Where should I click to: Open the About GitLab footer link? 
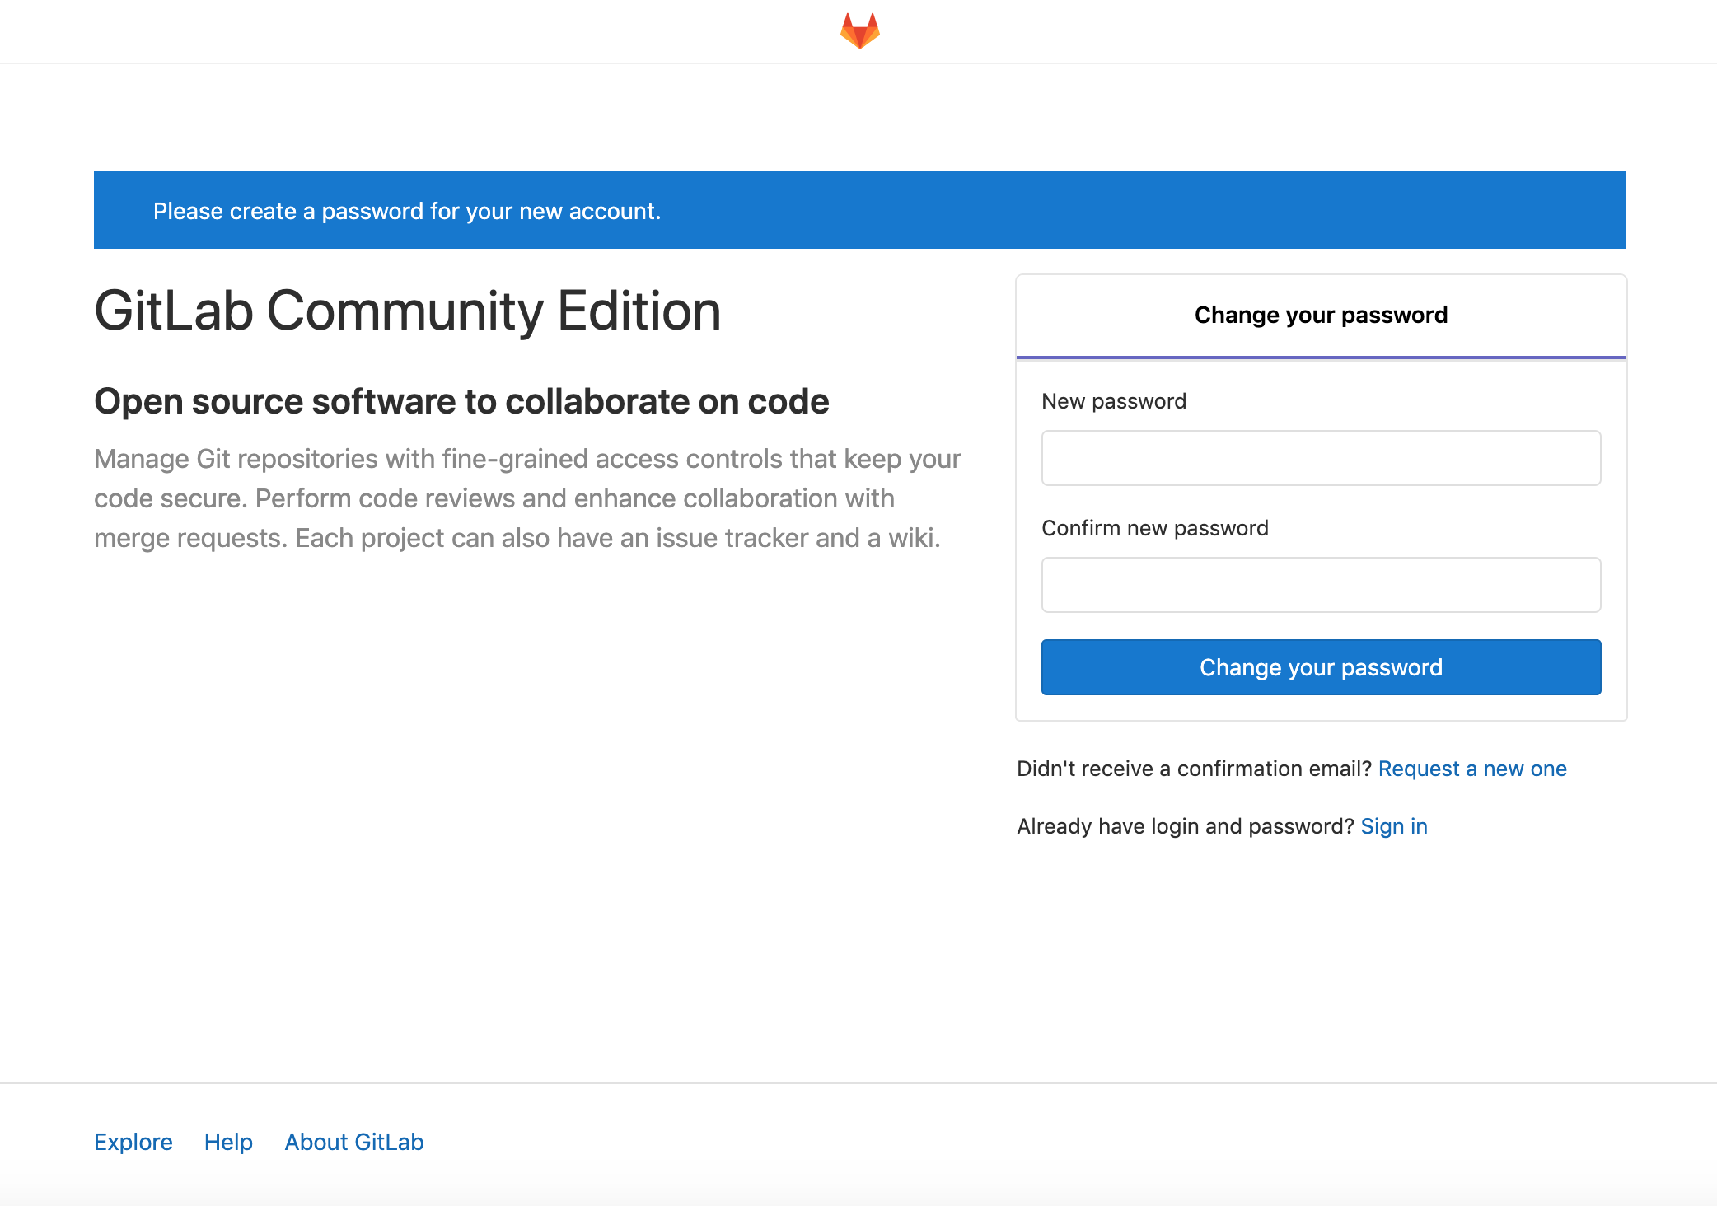pyautogui.click(x=354, y=1142)
